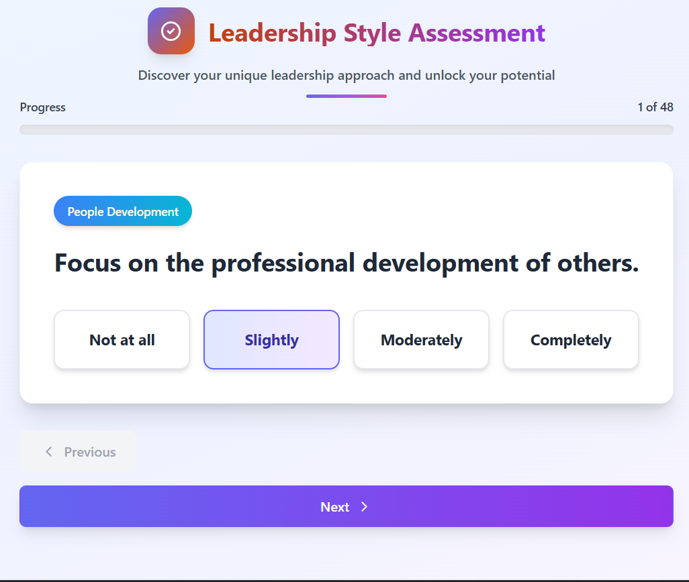Choose the "Slightly" response option

point(271,340)
